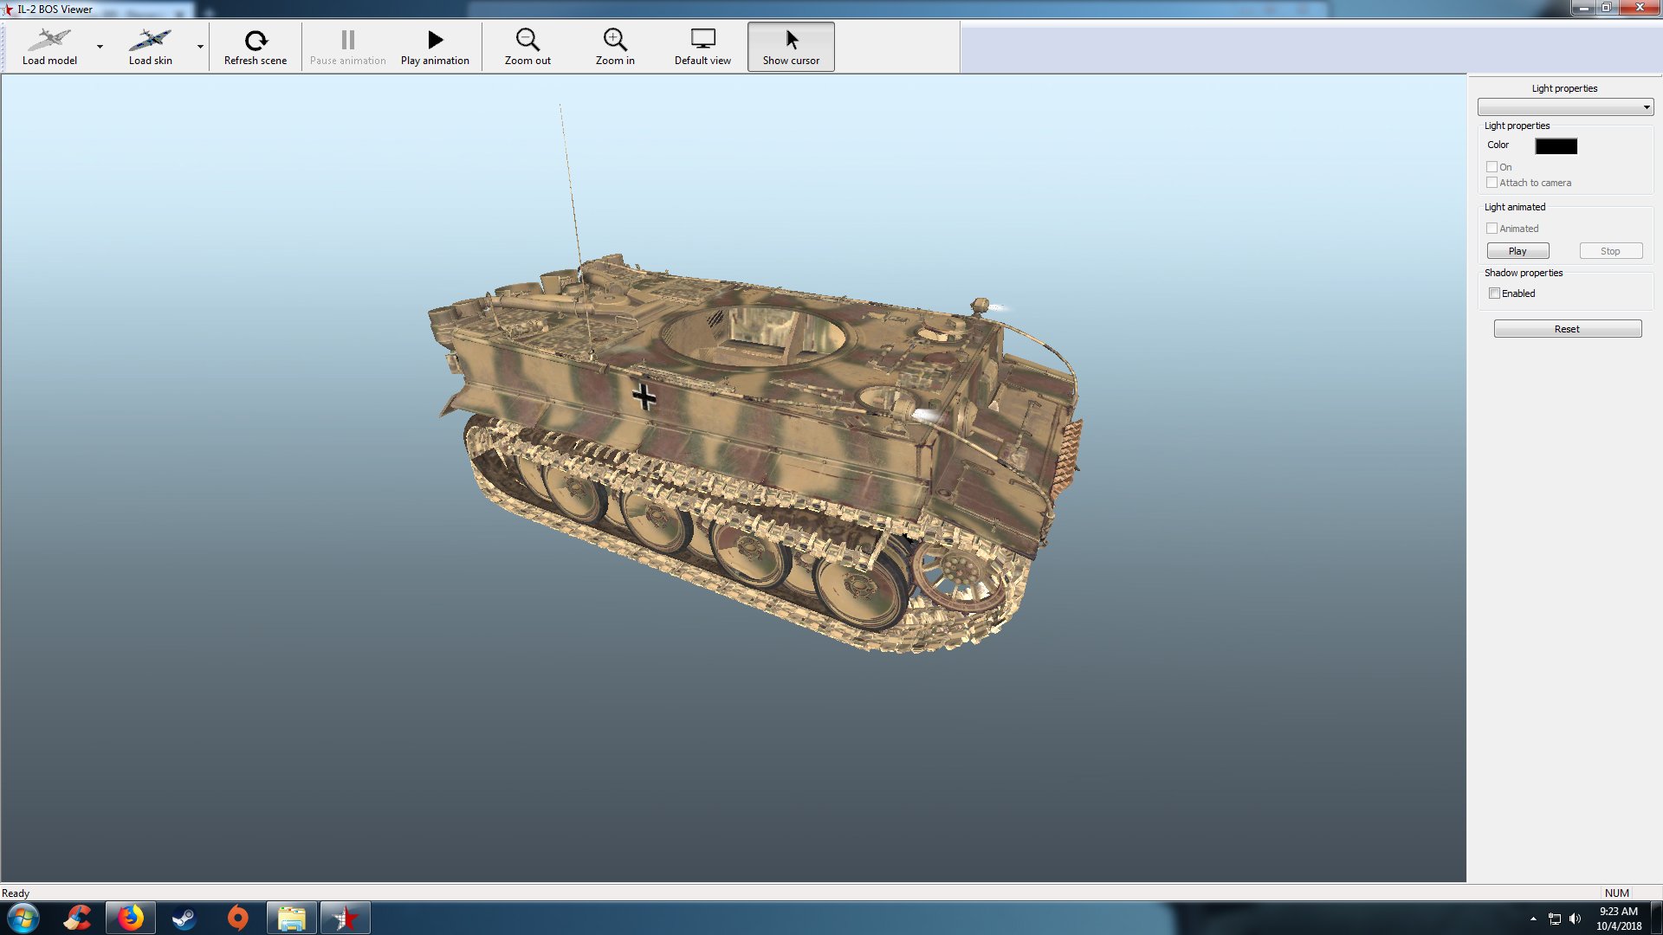Screen dimensions: 1663x935
Task: Click the Play button under Light animated
Action: (1517, 251)
